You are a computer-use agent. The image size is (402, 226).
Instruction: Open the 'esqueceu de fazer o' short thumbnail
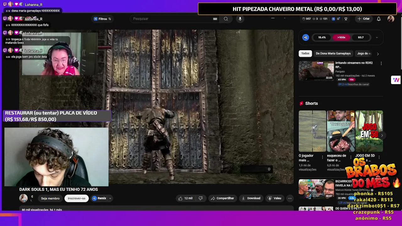coord(341,131)
